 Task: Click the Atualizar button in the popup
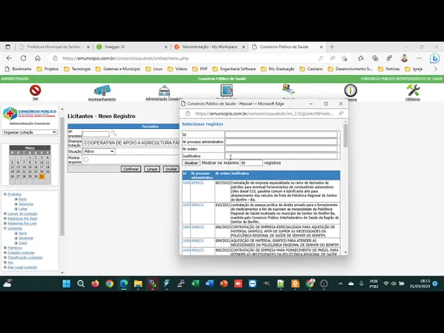[191, 163]
